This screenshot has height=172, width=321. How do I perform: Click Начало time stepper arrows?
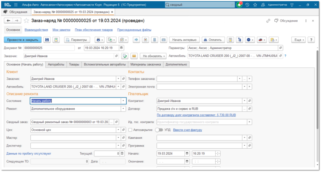(x=218, y=153)
